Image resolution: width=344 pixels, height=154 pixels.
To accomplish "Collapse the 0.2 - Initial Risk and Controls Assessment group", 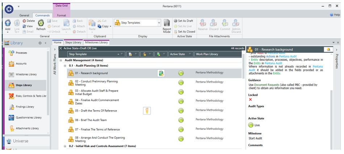I will click(65, 146).
